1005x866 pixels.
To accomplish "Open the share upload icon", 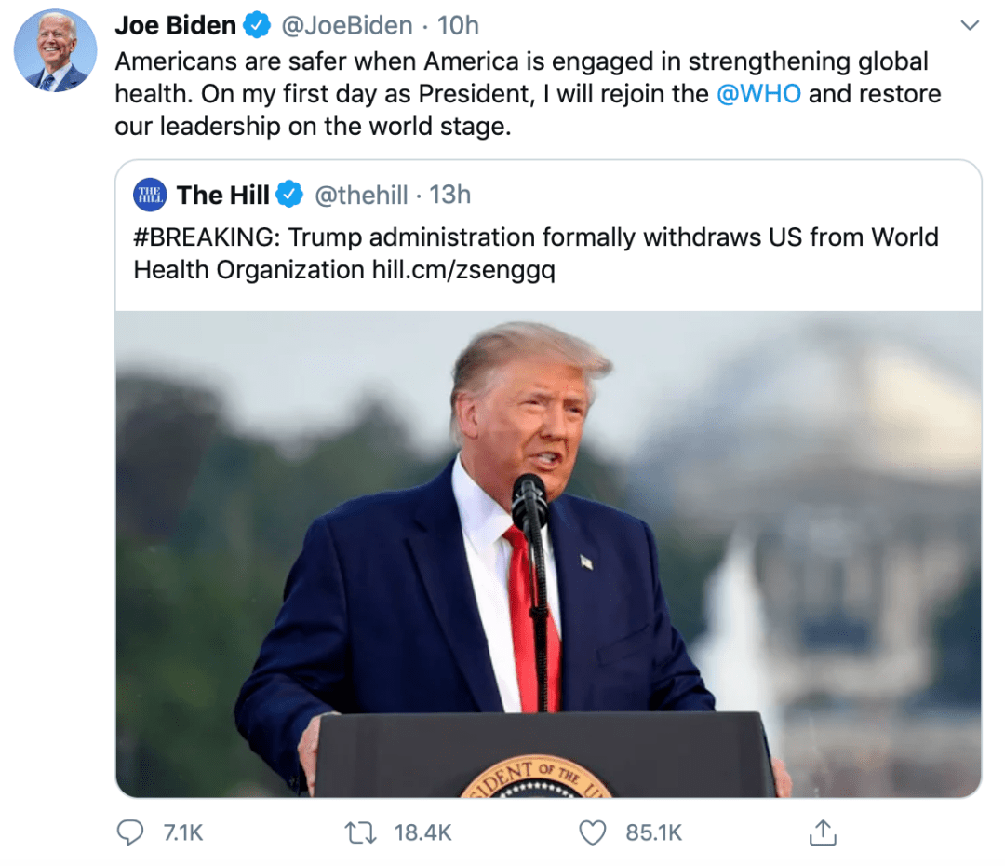I will 823,832.
